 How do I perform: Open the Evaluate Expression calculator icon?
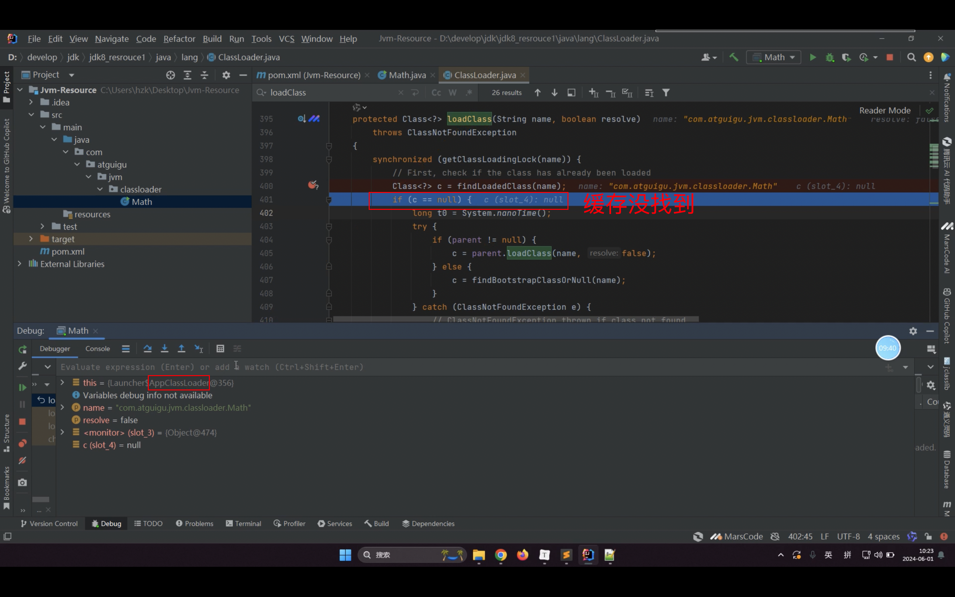click(220, 348)
